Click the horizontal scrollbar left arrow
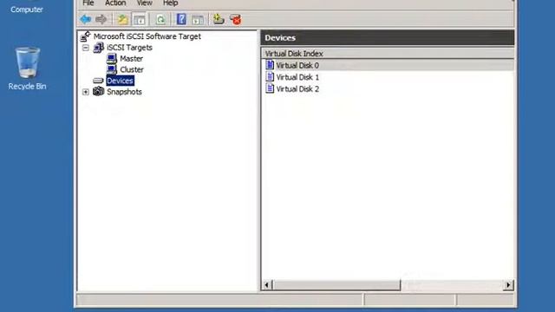 (267, 285)
